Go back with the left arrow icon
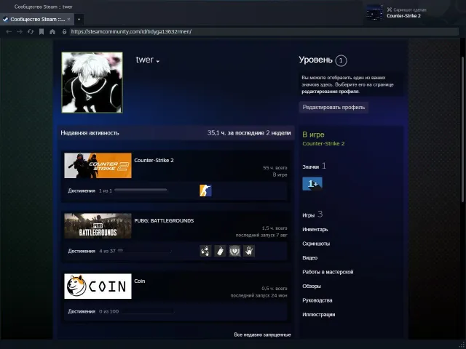The height and width of the screenshot is (349, 466). pos(9,31)
